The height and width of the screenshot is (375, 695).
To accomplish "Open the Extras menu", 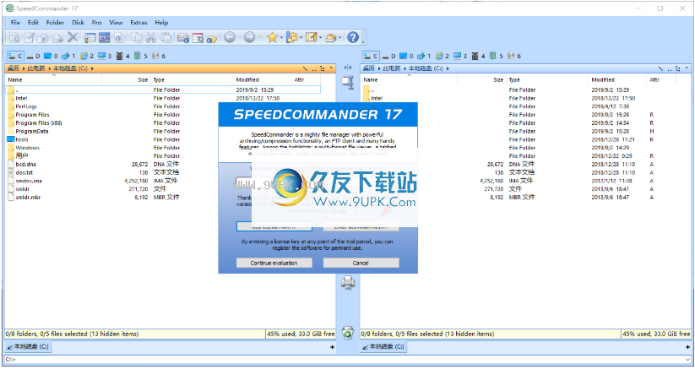I will (x=138, y=23).
